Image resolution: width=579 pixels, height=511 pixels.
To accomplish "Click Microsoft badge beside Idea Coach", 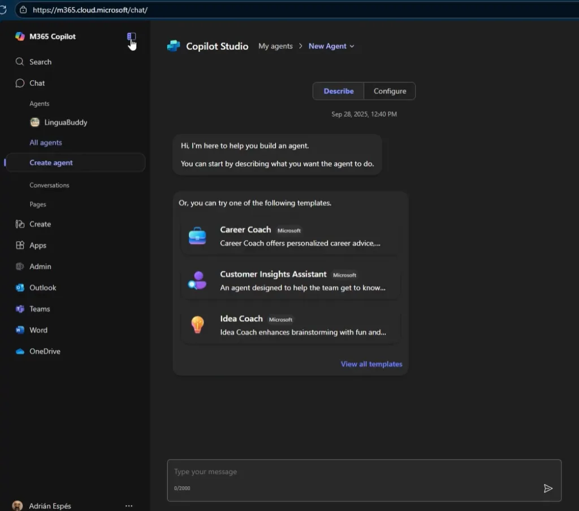I will point(280,320).
